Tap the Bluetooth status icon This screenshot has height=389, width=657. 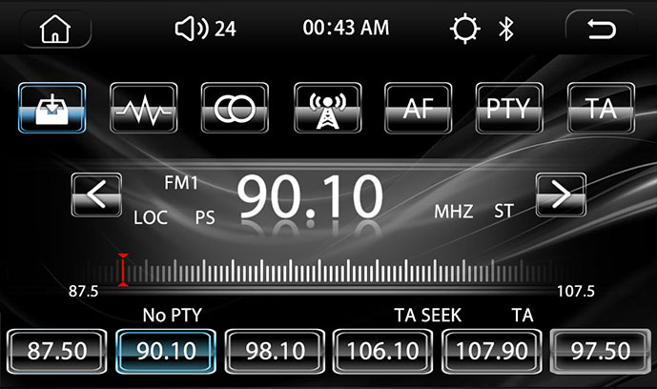[x=506, y=29]
